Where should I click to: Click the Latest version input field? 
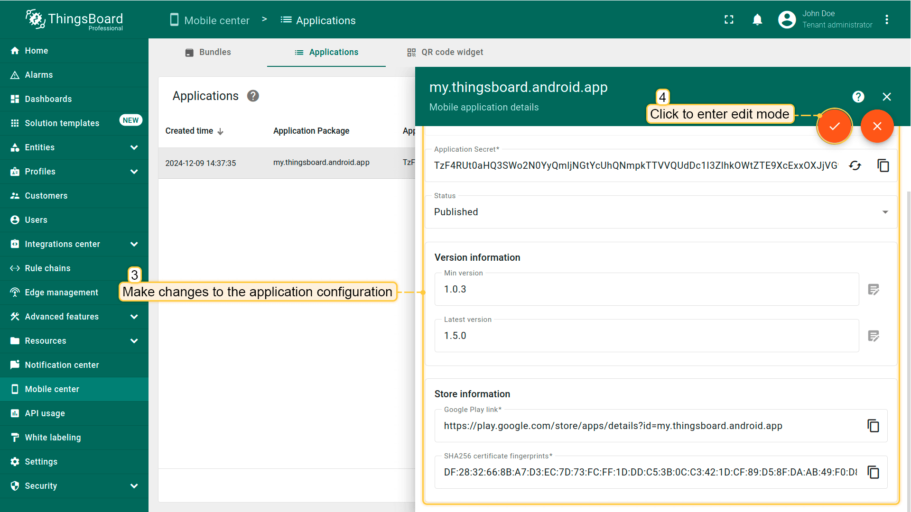tap(646, 336)
